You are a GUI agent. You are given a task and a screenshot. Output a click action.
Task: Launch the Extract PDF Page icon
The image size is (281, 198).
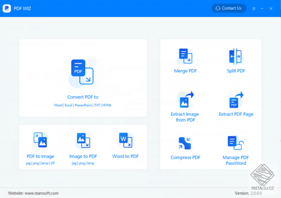236,100
